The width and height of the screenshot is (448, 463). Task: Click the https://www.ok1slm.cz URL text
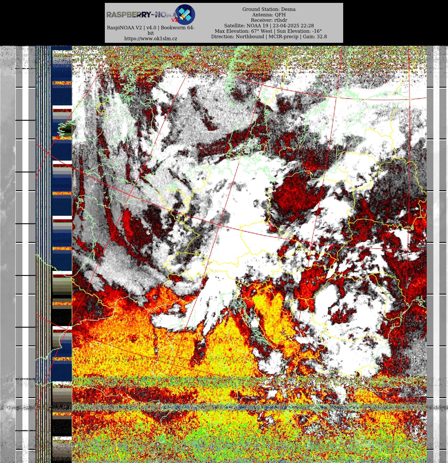pos(150,39)
